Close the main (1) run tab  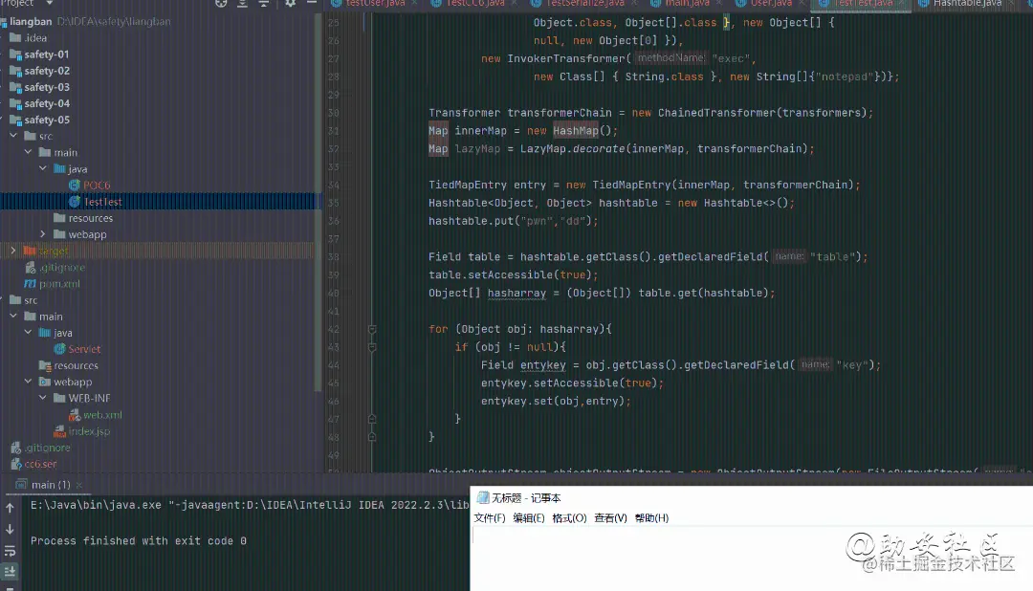79,485
